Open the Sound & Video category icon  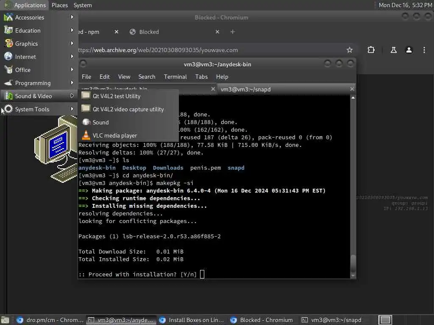8,96
